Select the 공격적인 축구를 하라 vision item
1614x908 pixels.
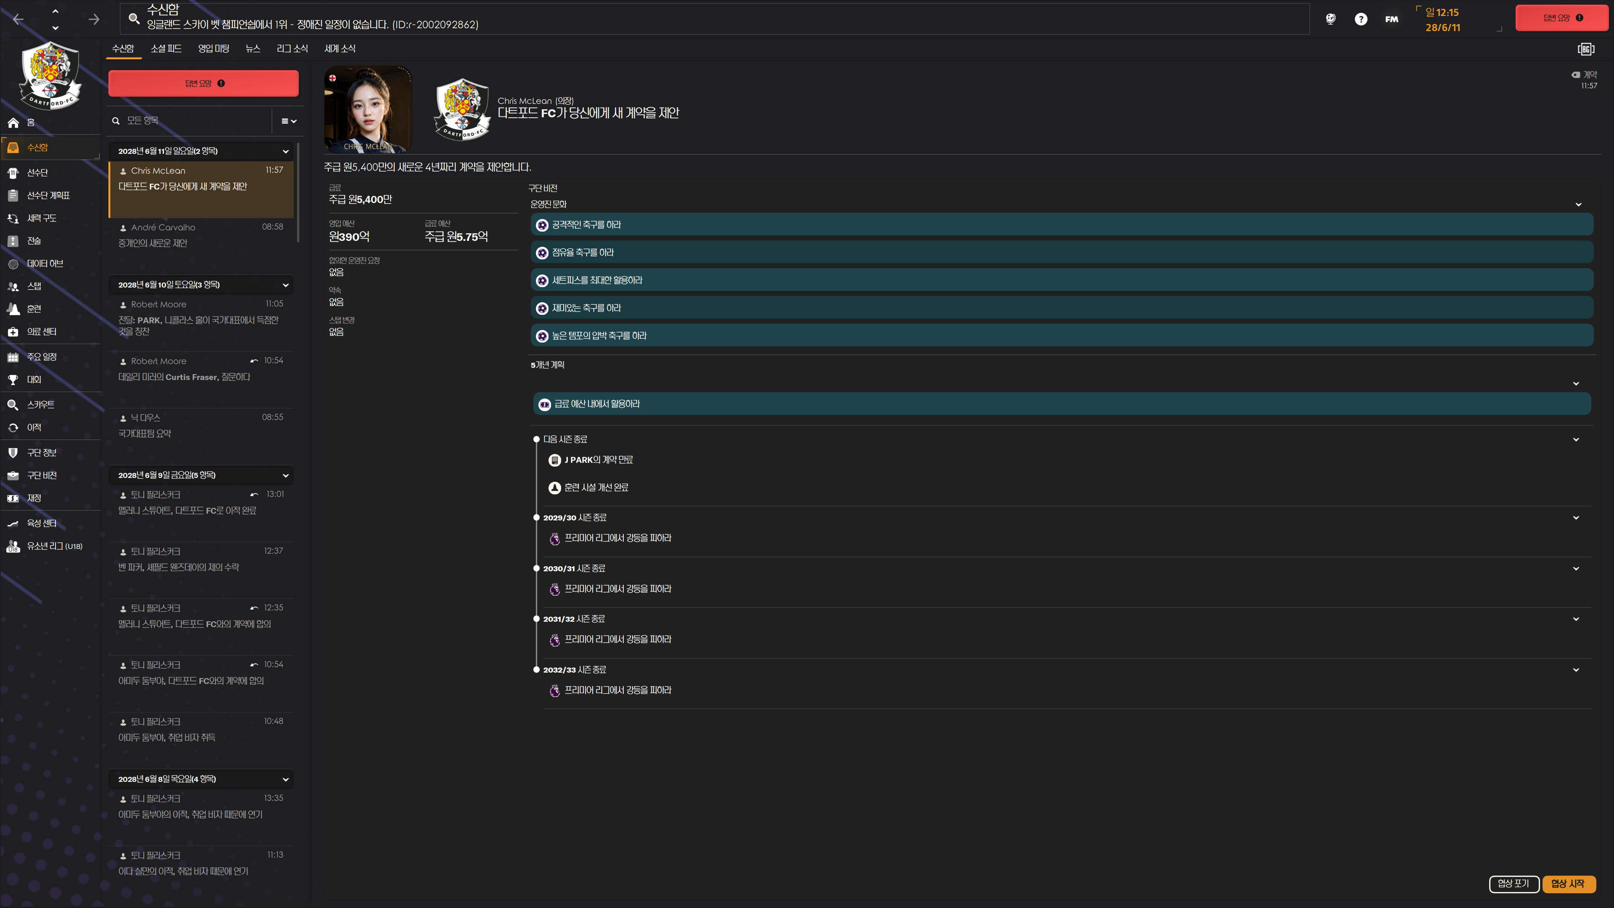click(x=1061, y=225)
